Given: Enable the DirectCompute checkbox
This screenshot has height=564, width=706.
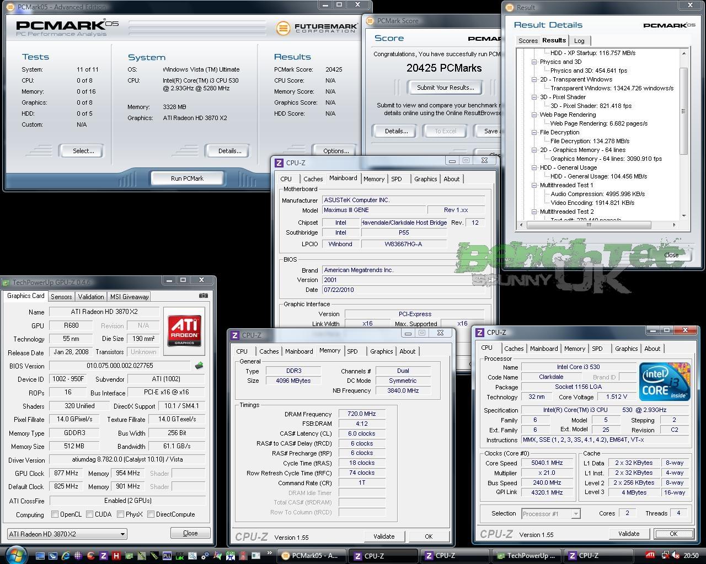Looking at the screenshot, I should tap(151, 514).
